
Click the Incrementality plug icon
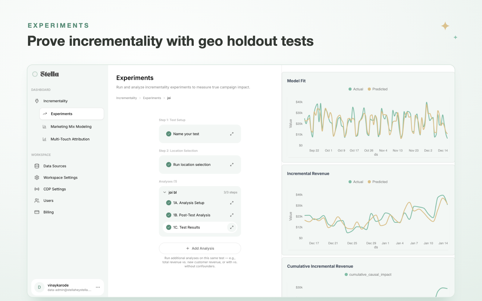tap(37, 101)
